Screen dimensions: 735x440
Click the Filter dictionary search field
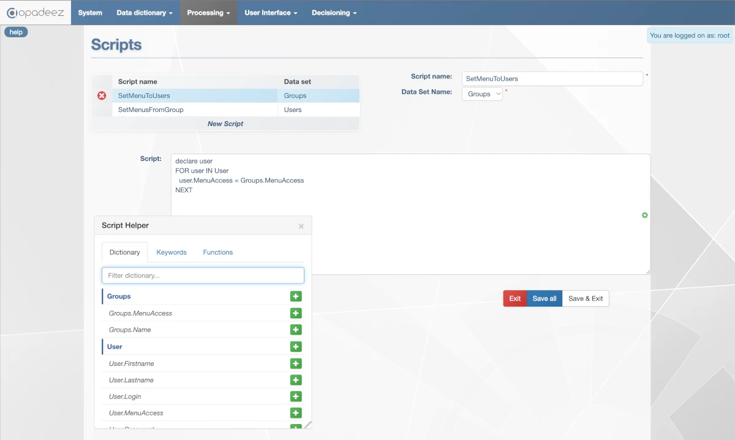(x=203, y=275)
